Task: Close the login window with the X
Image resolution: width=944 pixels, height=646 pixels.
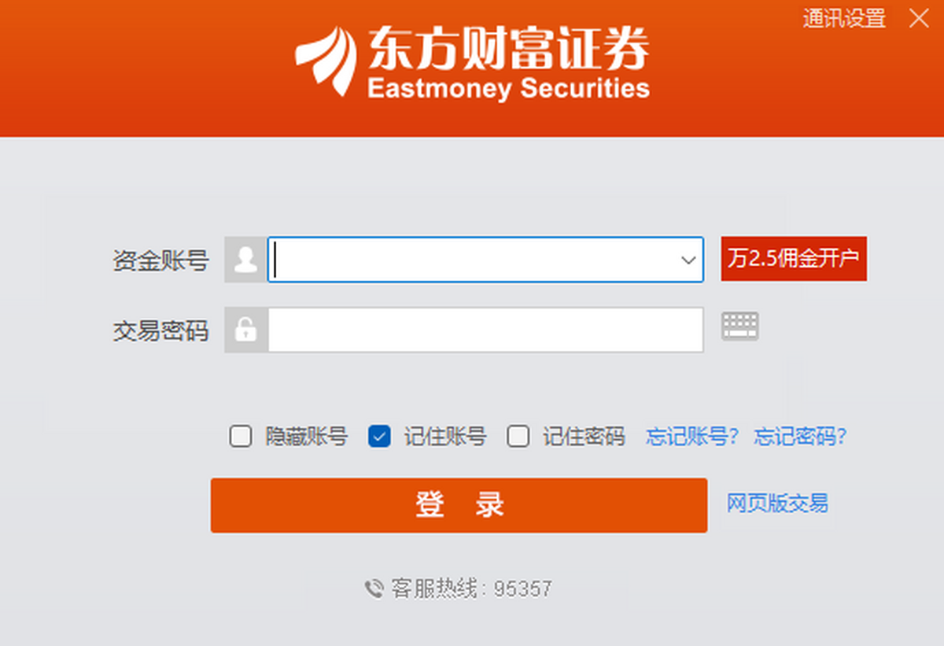Action: (918, 18)
